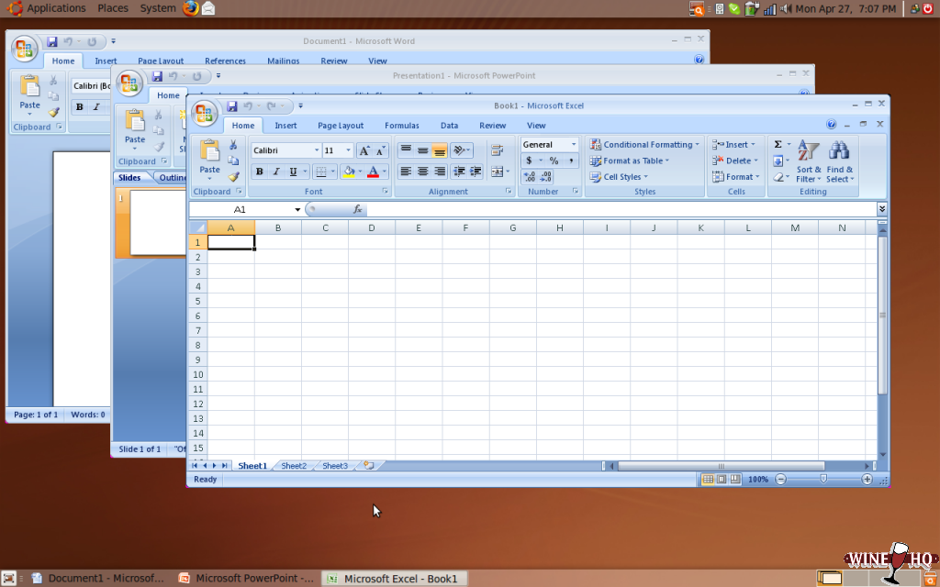Screen dimensions: 940x587
Task: Align text left in Excel Alignment group
Action: point(406,172)
